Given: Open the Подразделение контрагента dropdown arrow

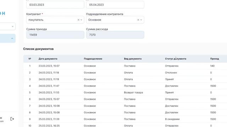Looking at the screenshot, I should click(x=141, y=20).
